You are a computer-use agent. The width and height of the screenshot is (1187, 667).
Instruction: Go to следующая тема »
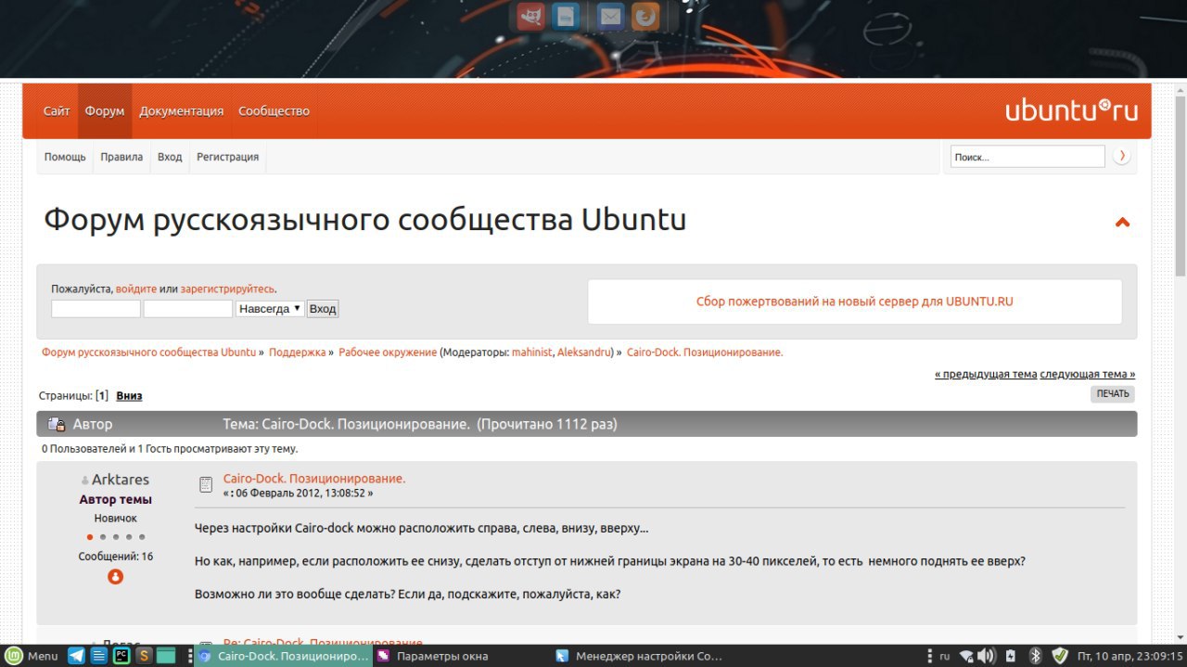pos(1088,374)
